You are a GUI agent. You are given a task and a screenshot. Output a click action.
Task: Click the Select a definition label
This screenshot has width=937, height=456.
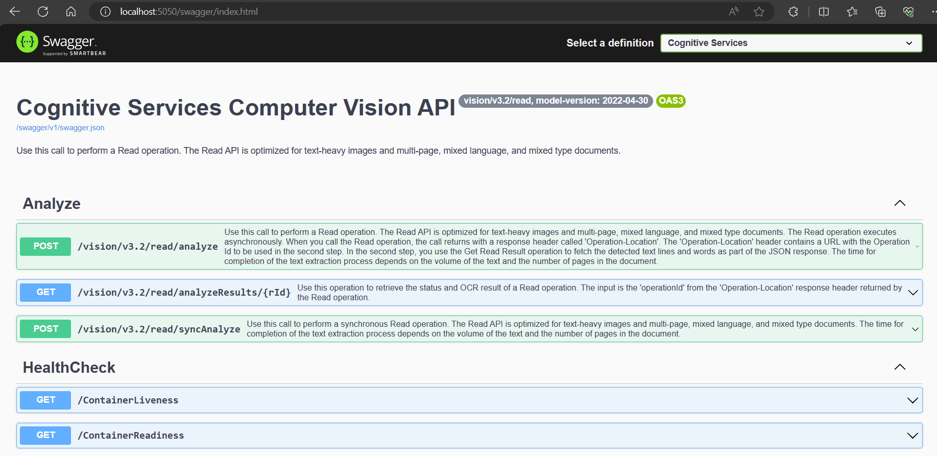click(610, 43)
